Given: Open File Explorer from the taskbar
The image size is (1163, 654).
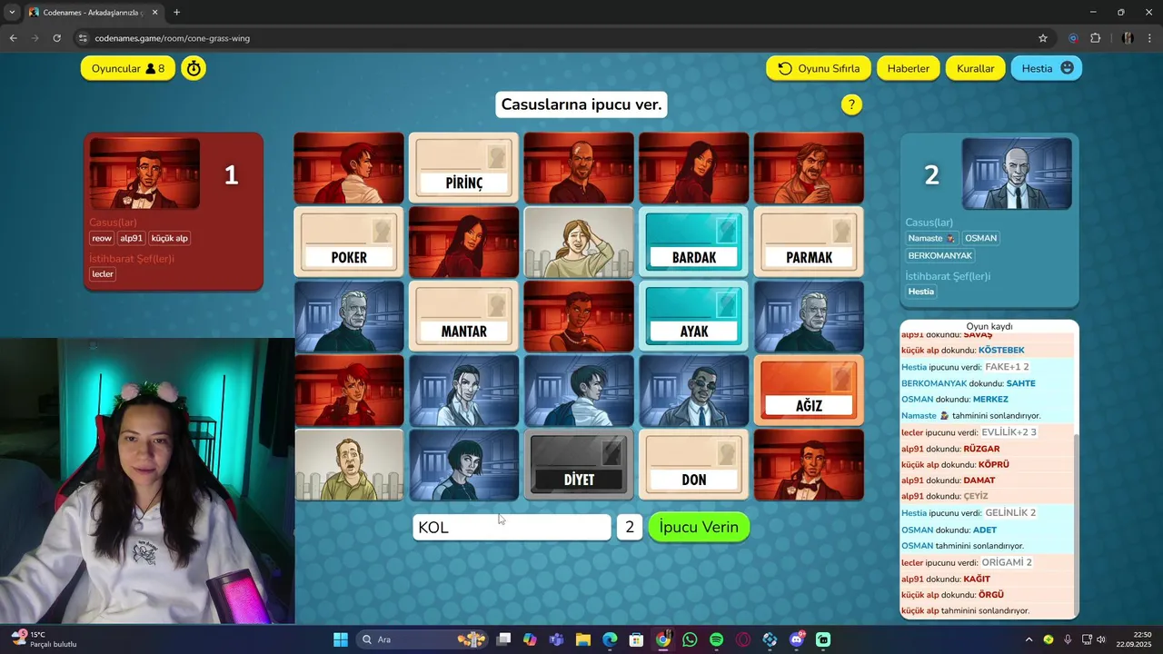Looking at the screenshot, I should (x=582, y=639).
